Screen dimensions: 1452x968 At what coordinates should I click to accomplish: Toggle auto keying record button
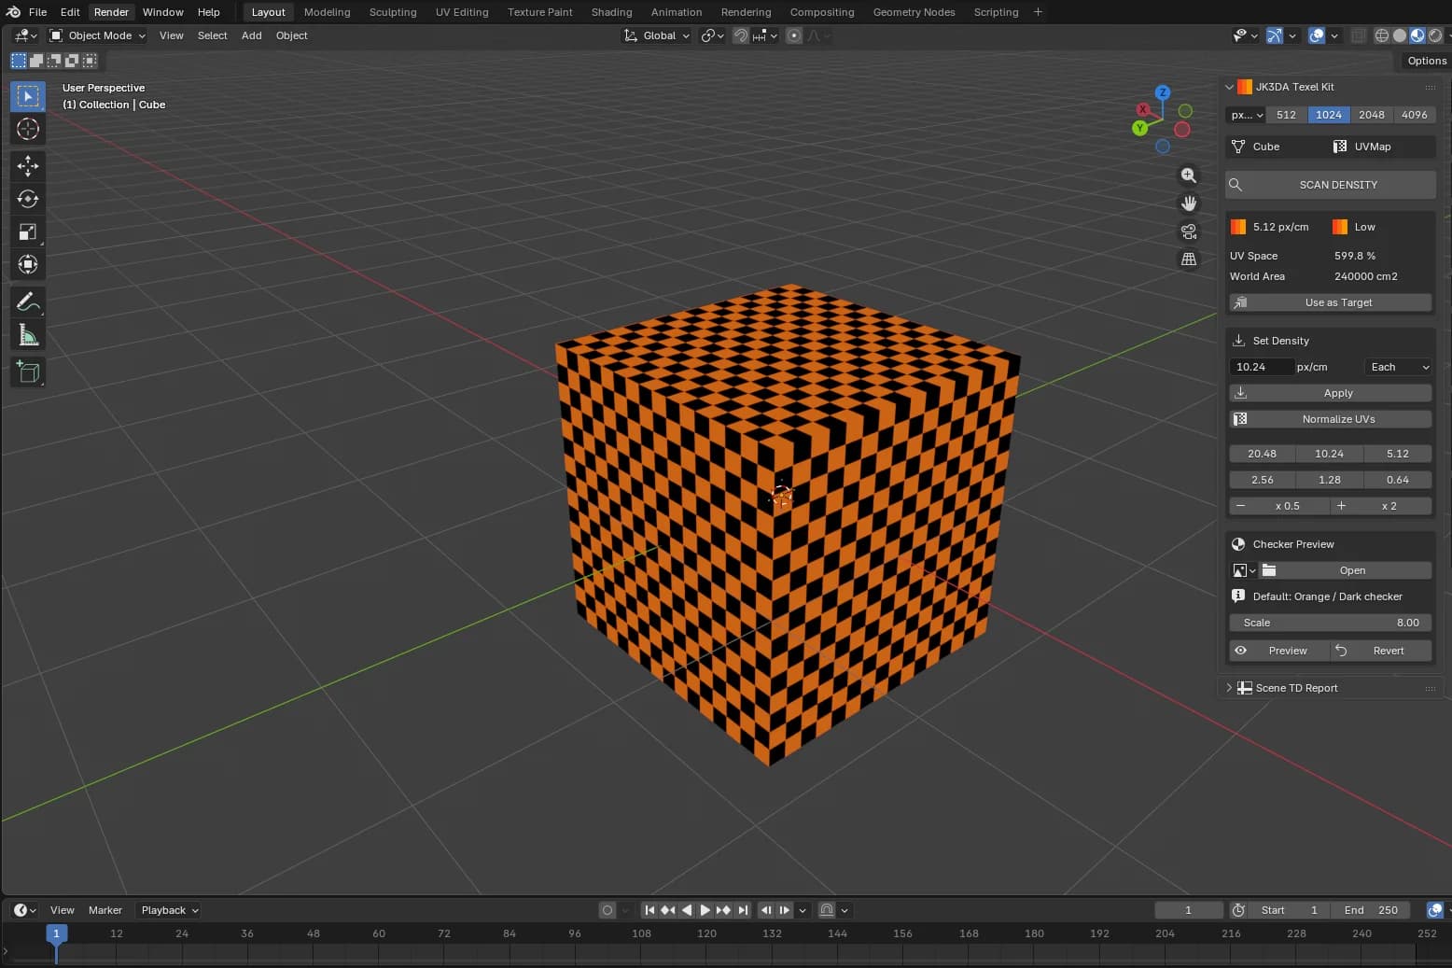[x=607, y=910]
